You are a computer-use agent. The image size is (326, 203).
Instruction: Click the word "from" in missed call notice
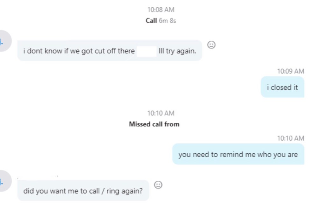(172, 124)
